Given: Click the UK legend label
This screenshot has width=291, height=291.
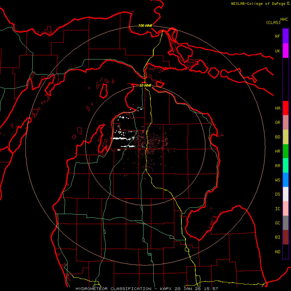Looking at the screenshot, I should 277,51.
